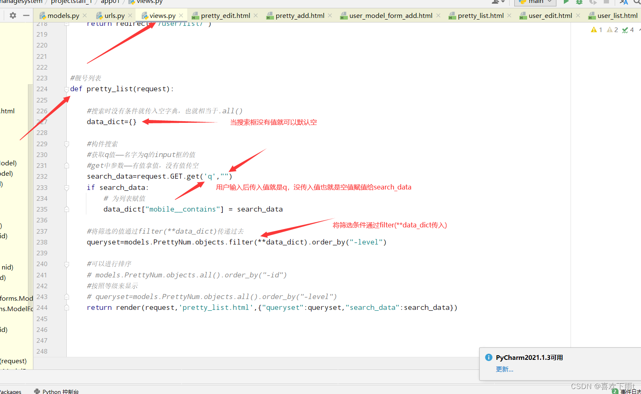This screenshot has width=641, height=394.
Task: Toggle the fold end marker at line 244
Action: point(67,308)
